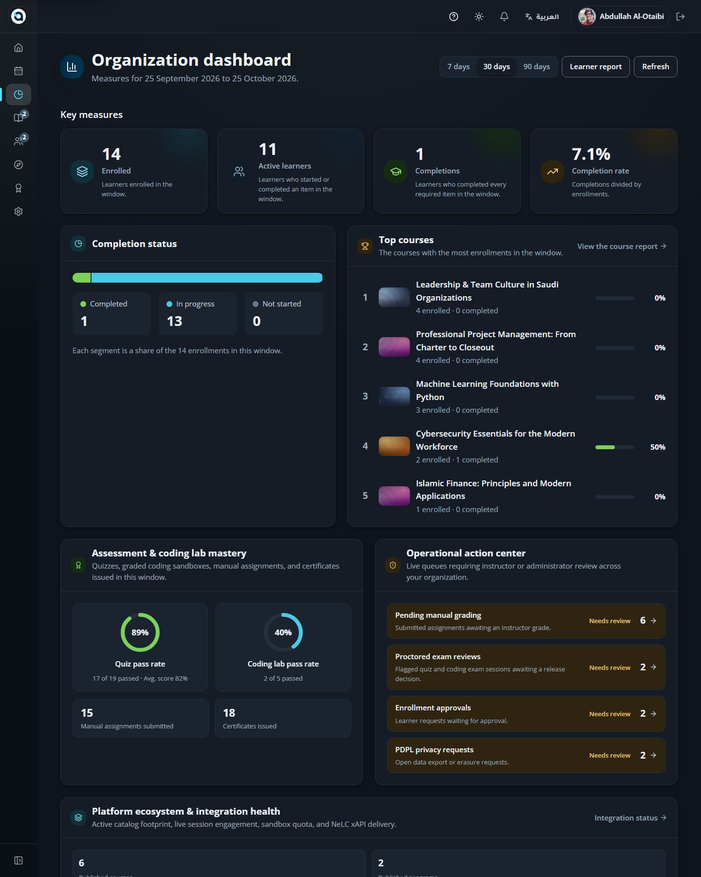Viewport: 701px width, 877px height.
Task: Open the compass explore icon in sidebar
Action: coord(18,165)
